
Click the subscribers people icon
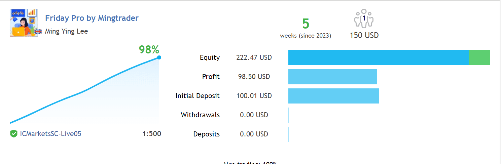(364, 19)
